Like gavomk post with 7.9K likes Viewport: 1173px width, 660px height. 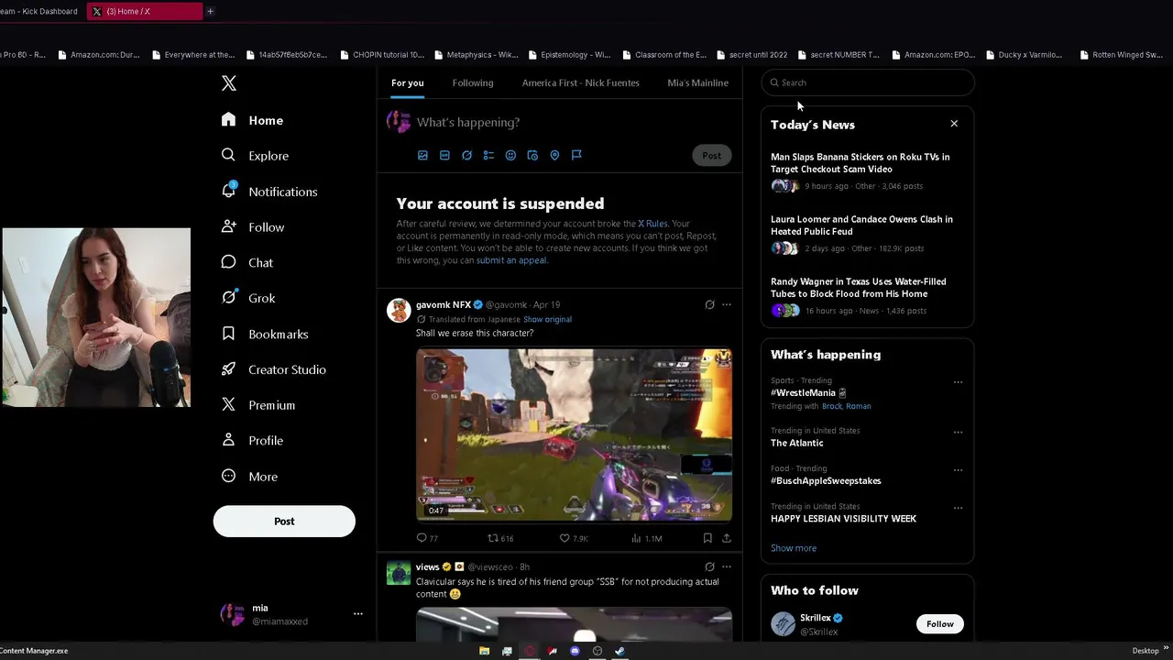[574, 539]
